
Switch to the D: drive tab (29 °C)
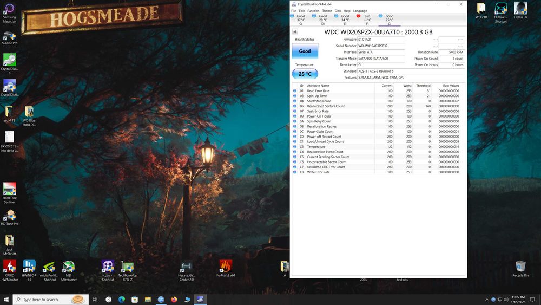322,20
